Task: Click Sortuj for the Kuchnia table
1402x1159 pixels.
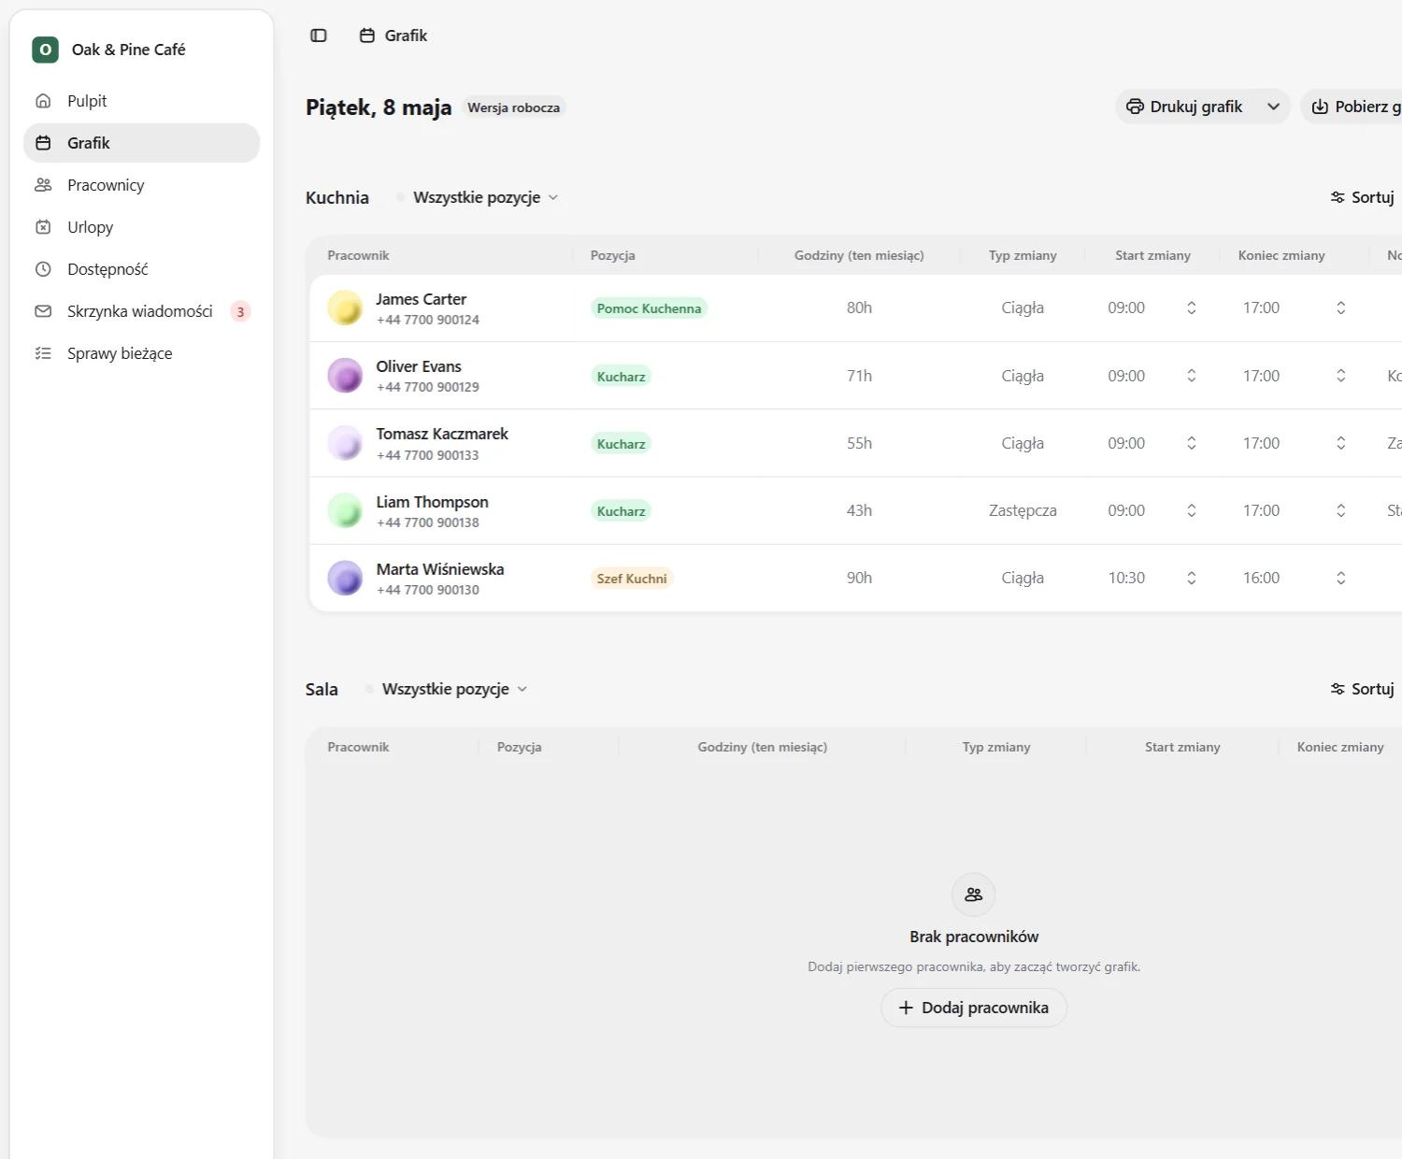Action: [1363, 197]
